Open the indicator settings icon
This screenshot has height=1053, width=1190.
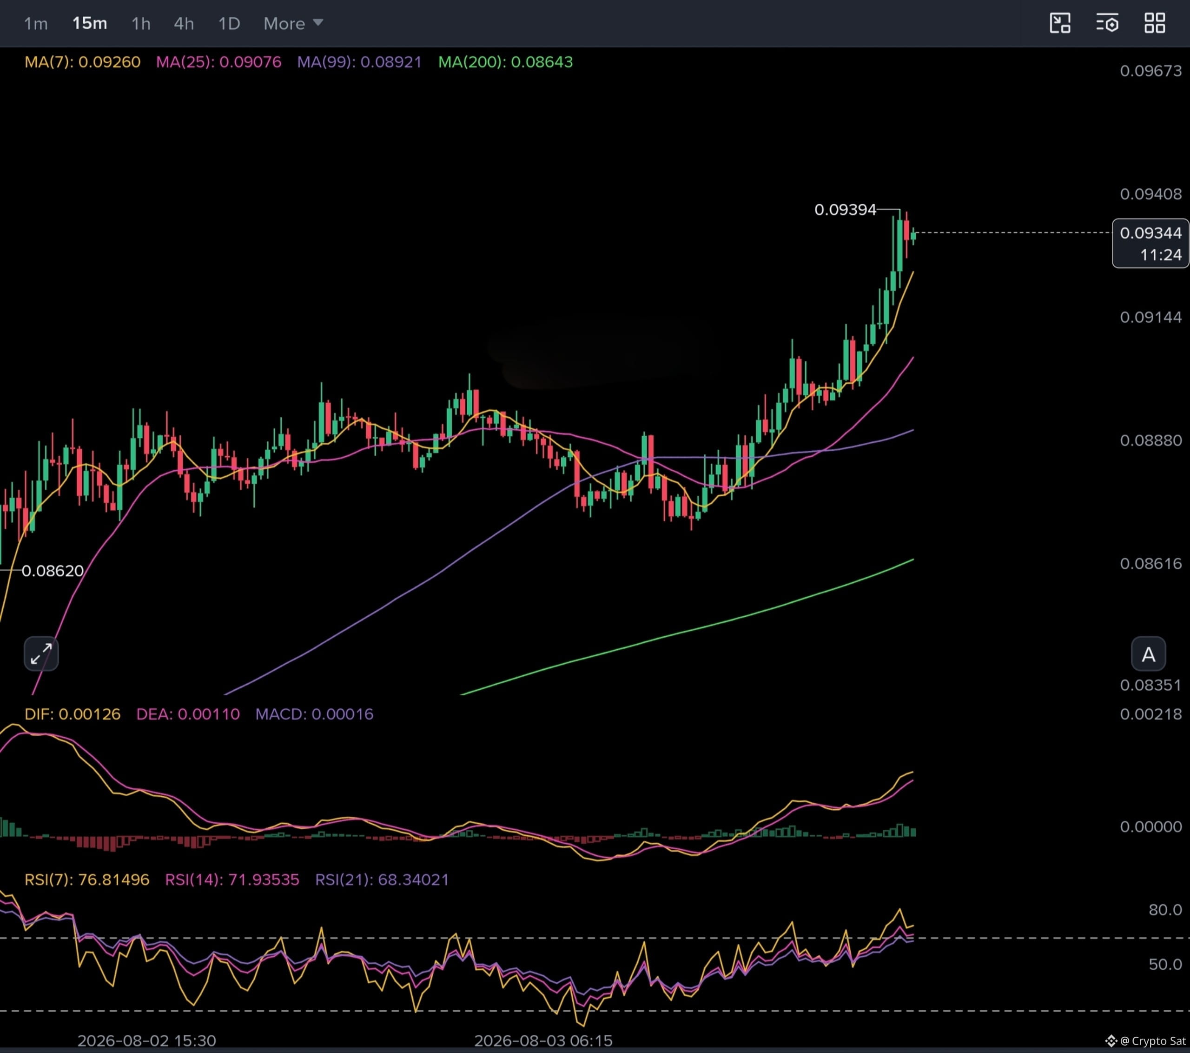1107,23
